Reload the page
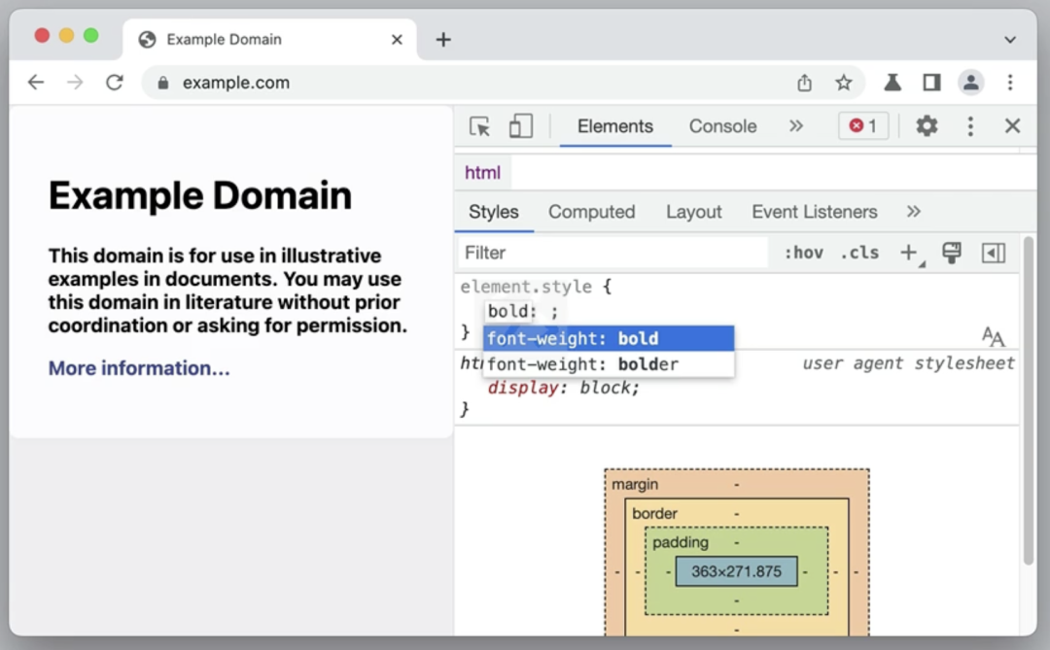1050x650 pixels. [x=115, y=83]
